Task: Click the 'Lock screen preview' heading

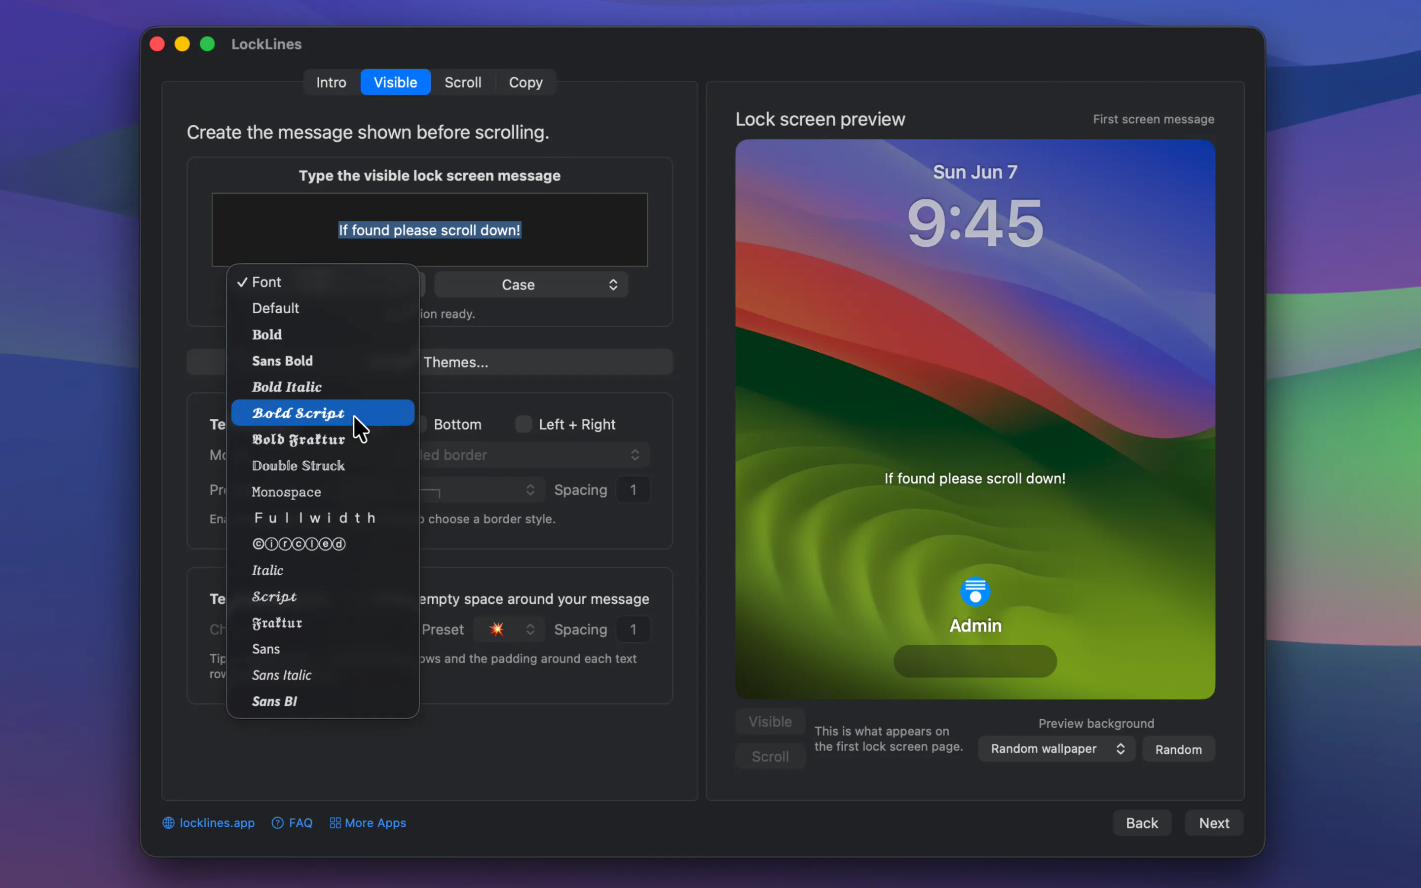Action: (x=821, y=119)
